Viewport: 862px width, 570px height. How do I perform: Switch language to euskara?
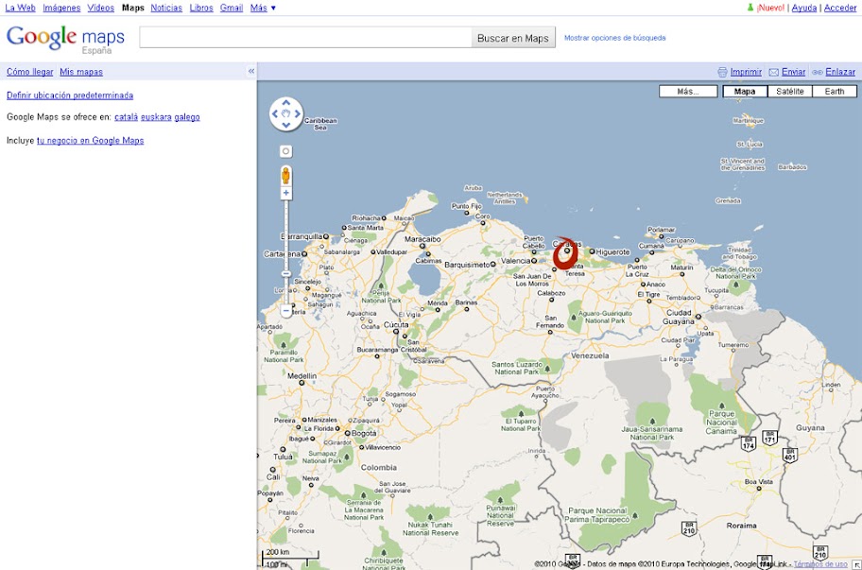pos(156,117)
